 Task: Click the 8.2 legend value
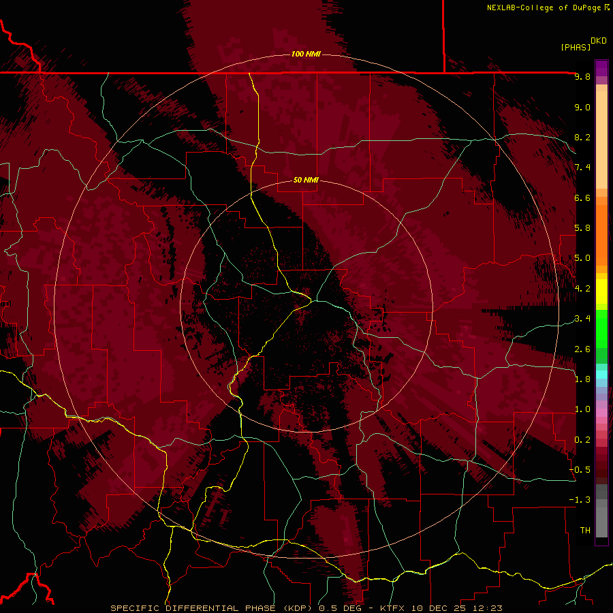(582, 137)
